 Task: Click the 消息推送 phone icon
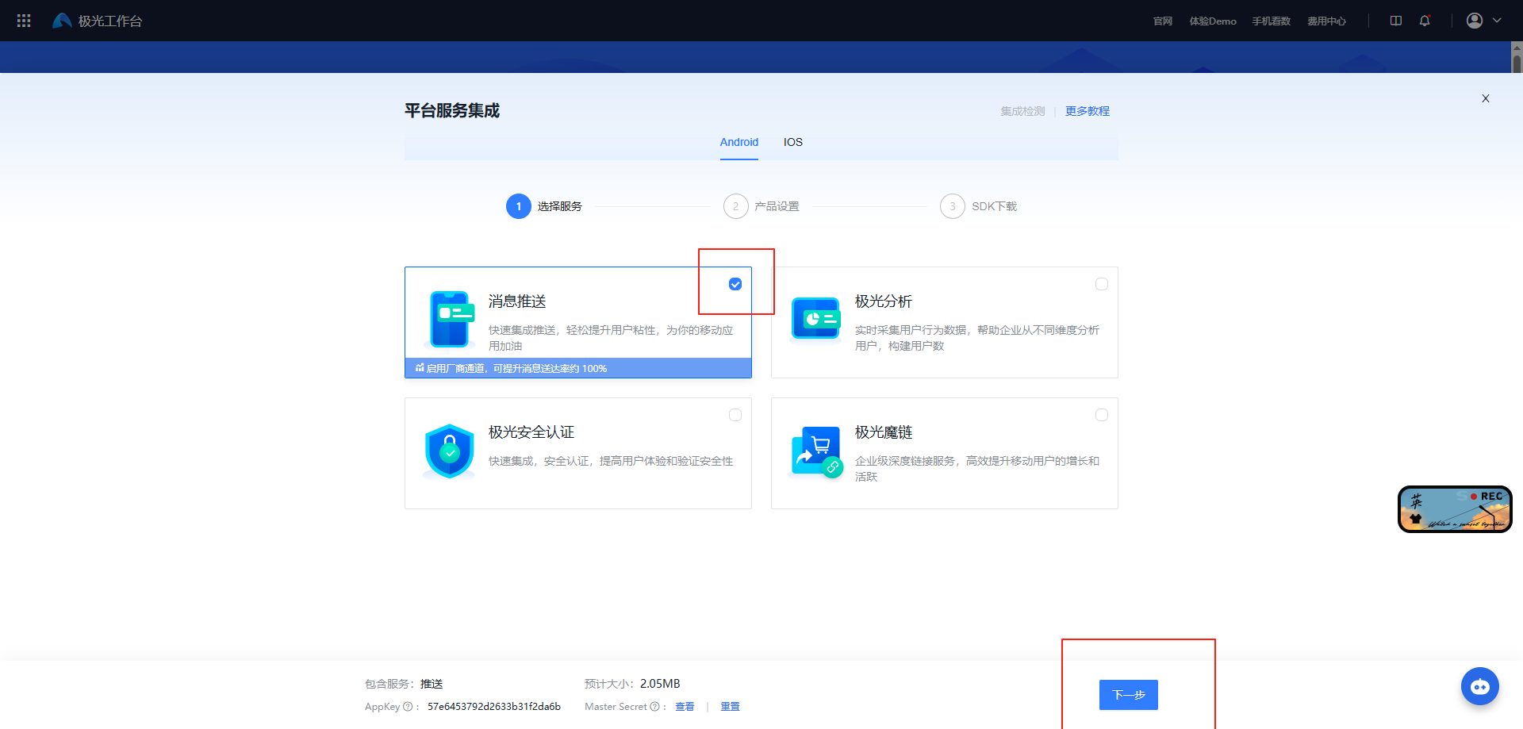450,320
